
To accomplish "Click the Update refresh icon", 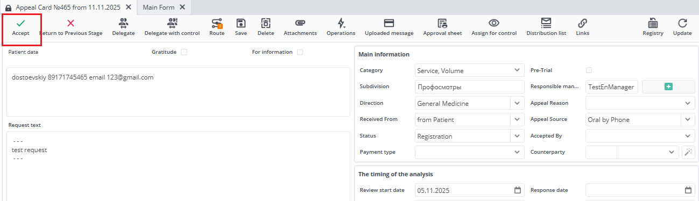I will 682,23.
